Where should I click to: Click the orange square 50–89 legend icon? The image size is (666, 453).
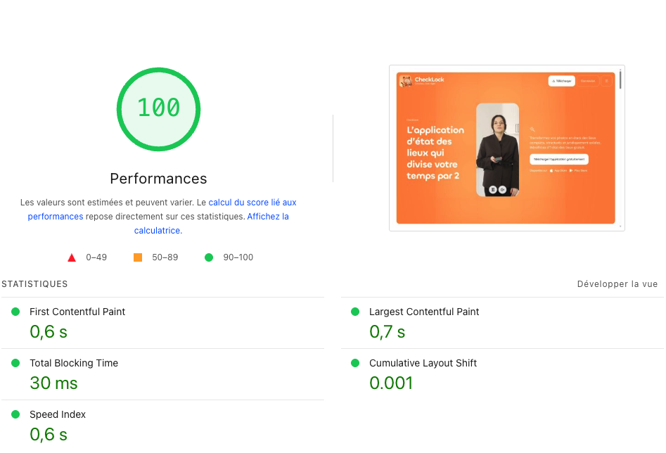pyautogui.click(x=138, y=257)
